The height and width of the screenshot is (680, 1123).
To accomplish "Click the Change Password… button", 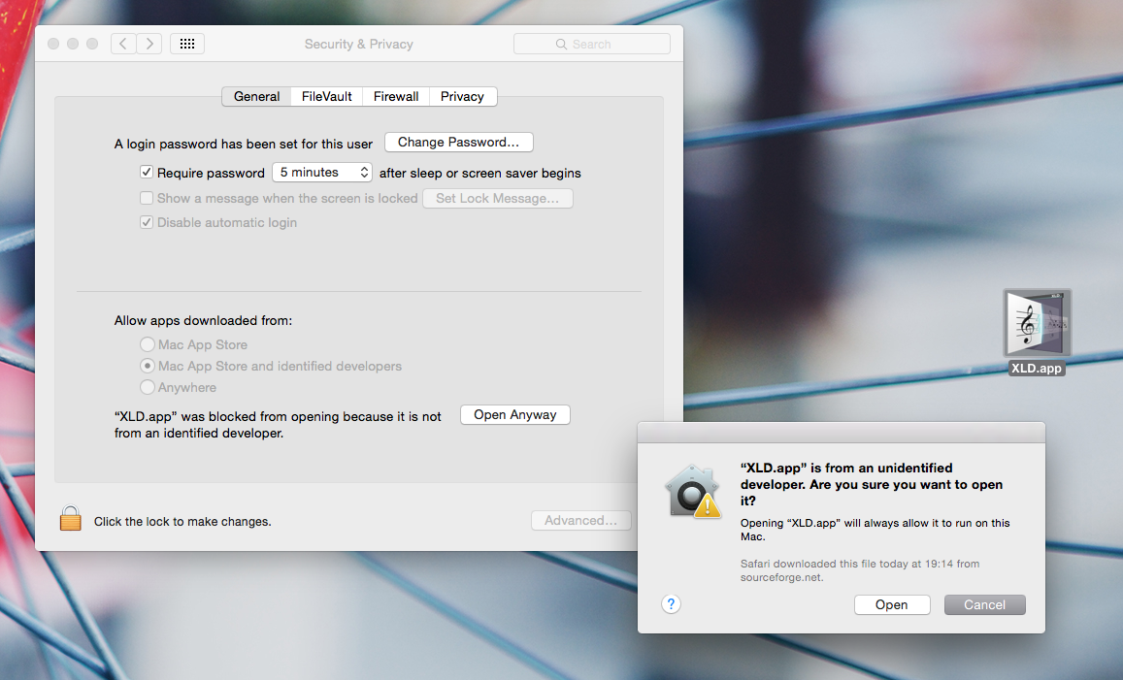I will tap(458, 142).
